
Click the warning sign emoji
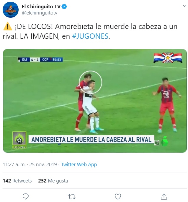point(8,26)
